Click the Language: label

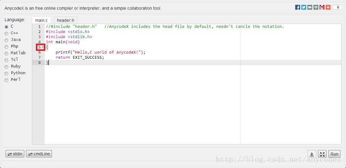pos(15,20)
